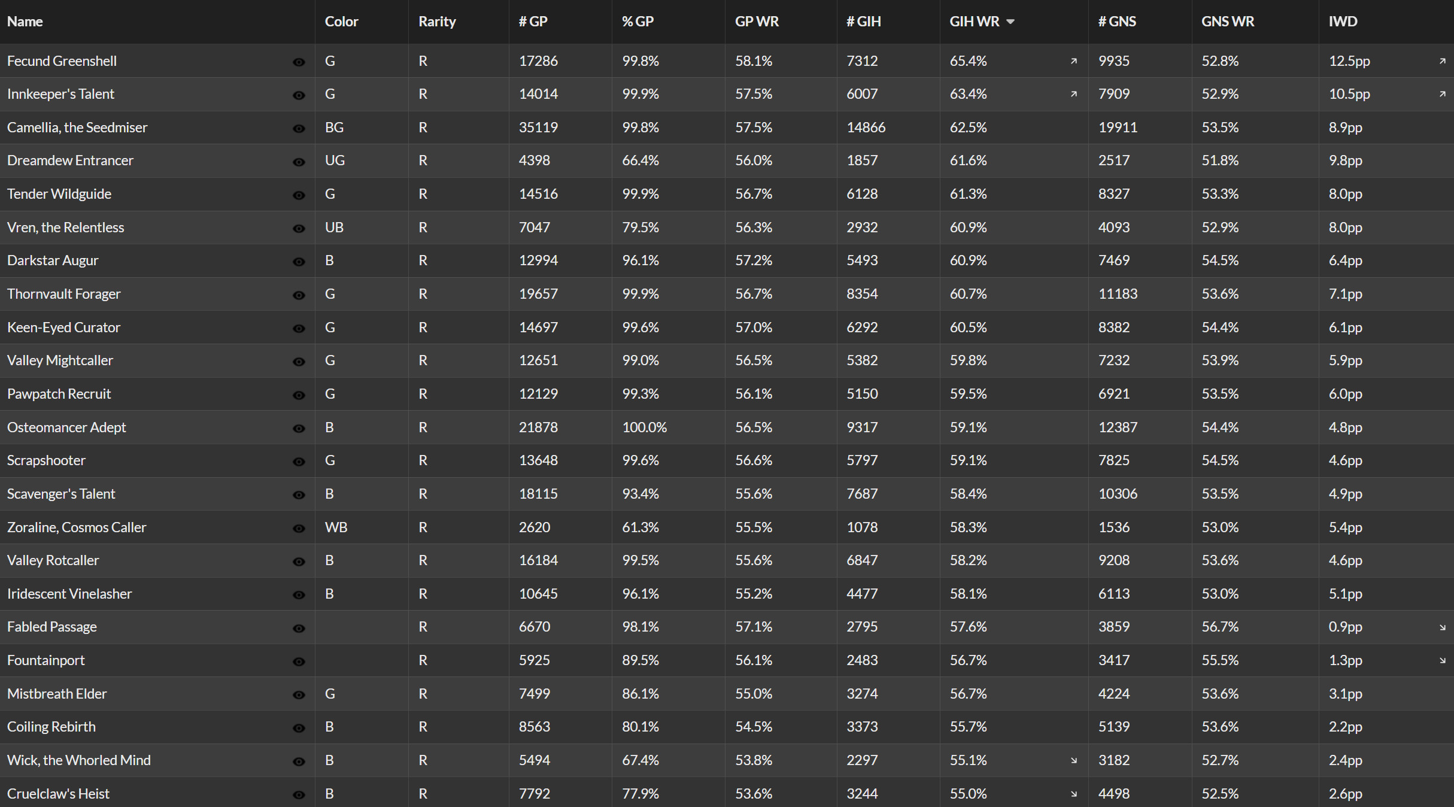Screen dimensions: 1454x807
Task: Select the Rarity column header
Action: click(x=437, y=22)
